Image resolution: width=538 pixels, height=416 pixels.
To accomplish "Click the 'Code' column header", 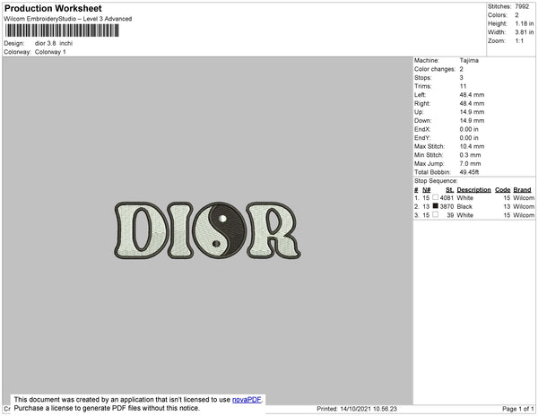I will (503, 190).
